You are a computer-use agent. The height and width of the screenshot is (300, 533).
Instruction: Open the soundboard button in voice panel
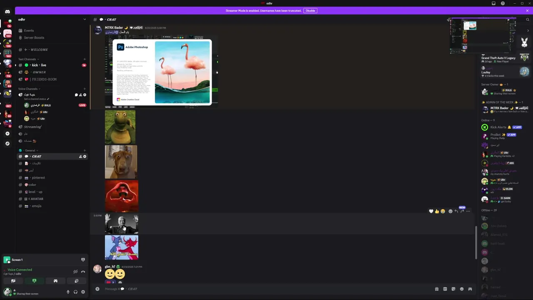tap(76, 281)
